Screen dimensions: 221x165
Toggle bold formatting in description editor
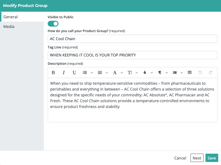coord(53,73)
